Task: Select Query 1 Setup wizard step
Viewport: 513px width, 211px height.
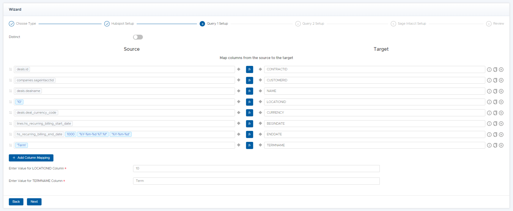Action: click(x=214, y=24)
